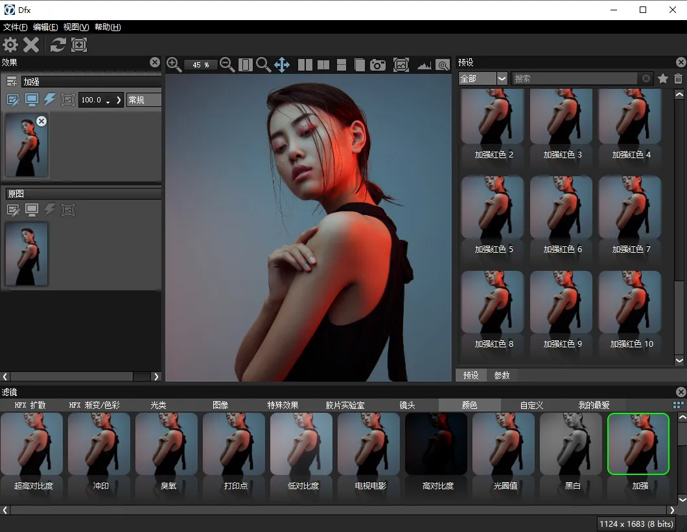Click the side-by-side comparison view icon
The height and width of the screenshot is (532, 687).
(305, 65)
